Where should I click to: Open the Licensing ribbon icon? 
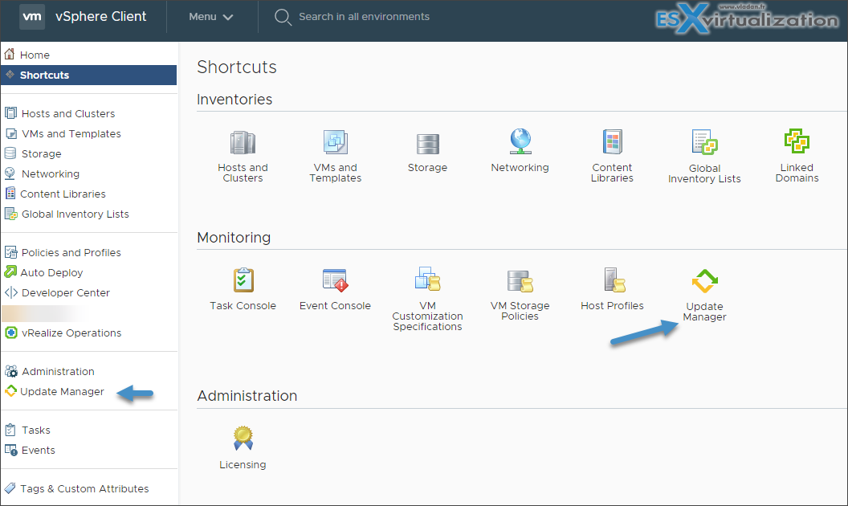click(243, 439)
